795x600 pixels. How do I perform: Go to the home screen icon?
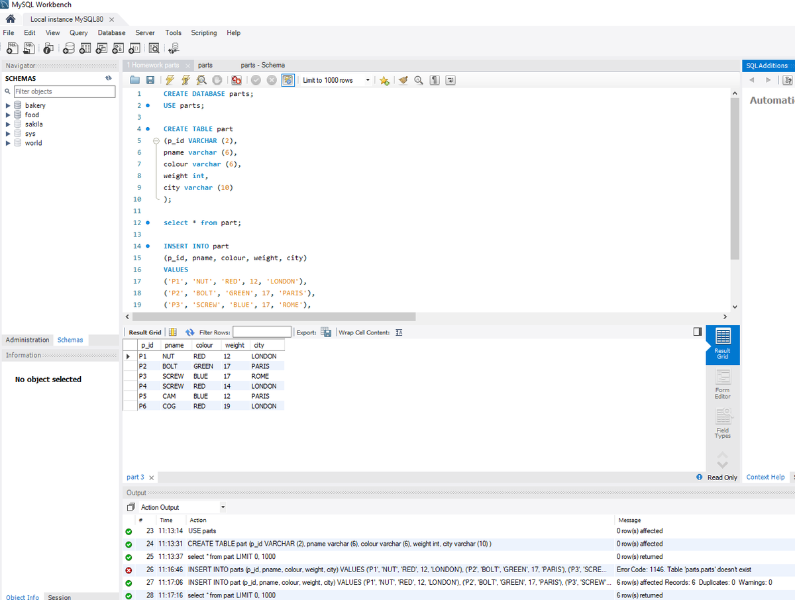11,19
